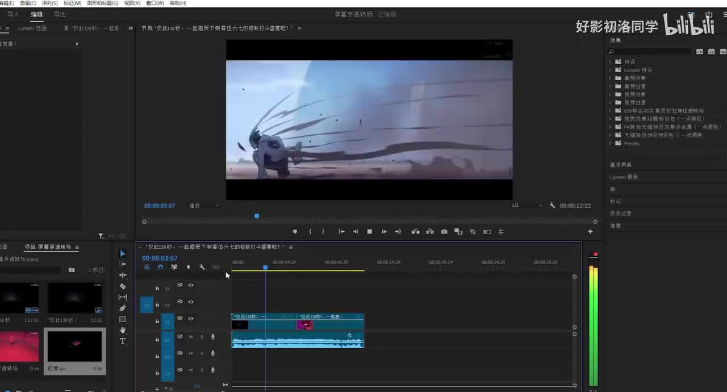Image resolution: width=727 pixels, height=392 pixels.
Task: Expand the Lumetri 预设 folder
Action: coord(611,70)
